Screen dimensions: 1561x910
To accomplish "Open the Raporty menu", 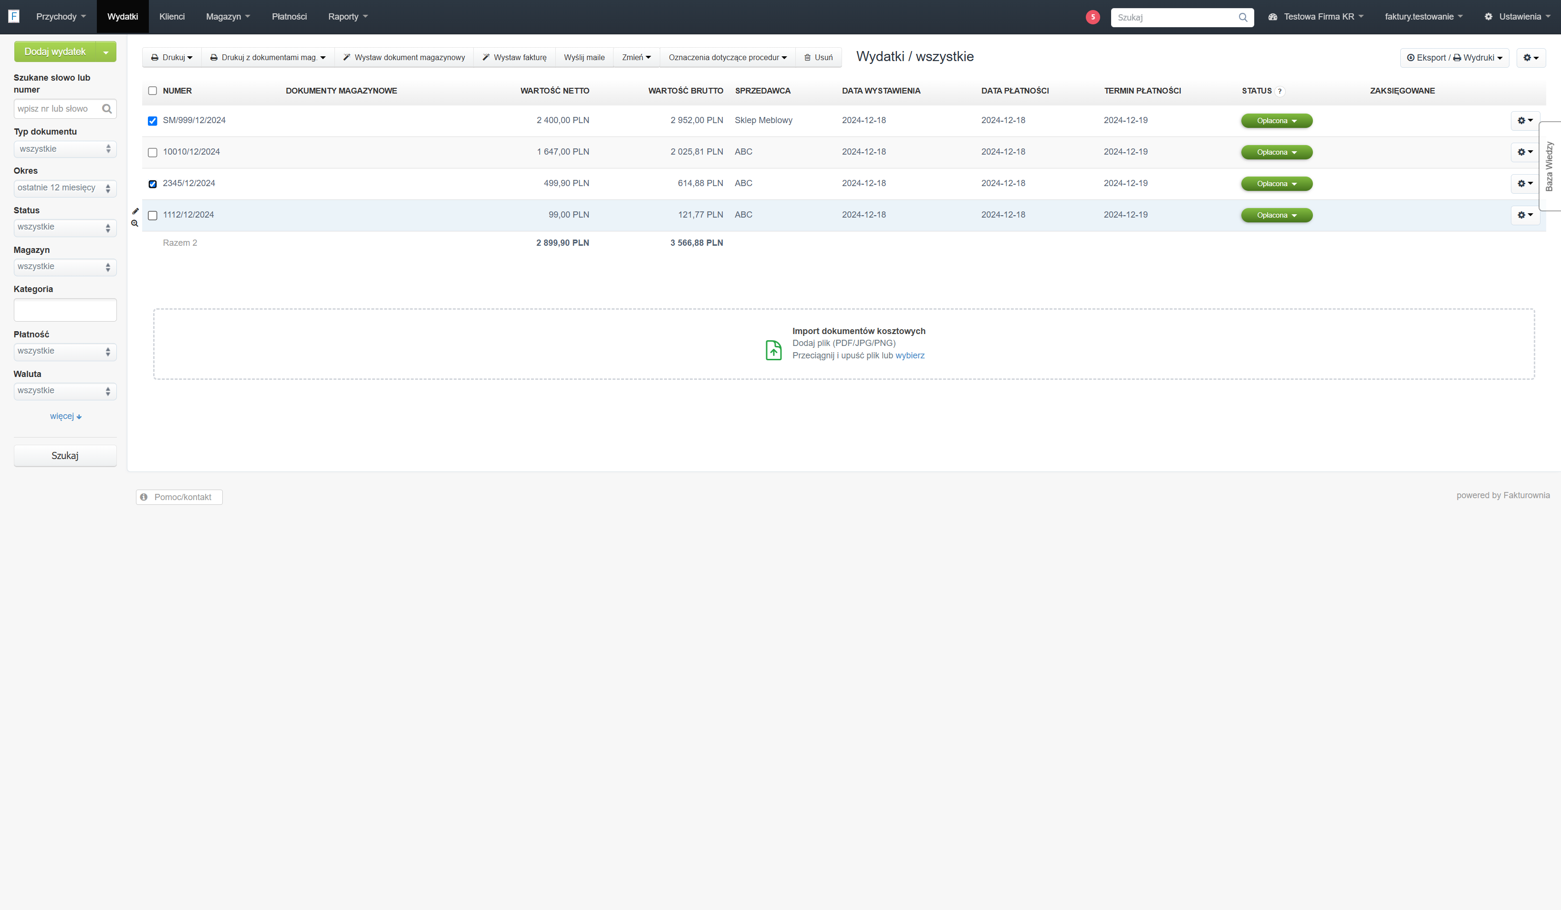I will (x=347, y=17).
